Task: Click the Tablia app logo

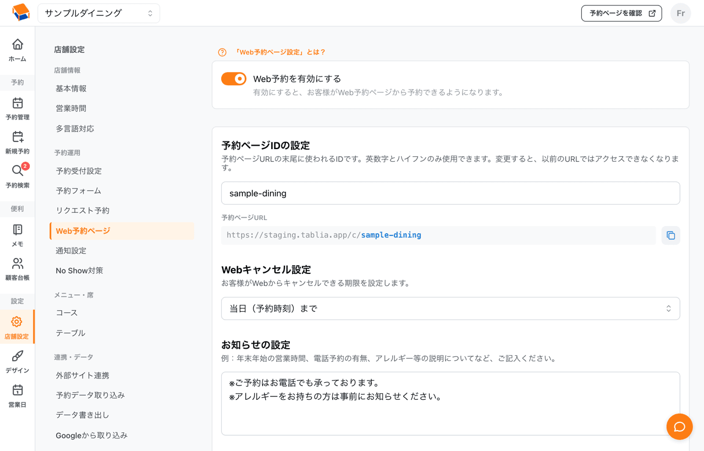Action: point(20,13)
